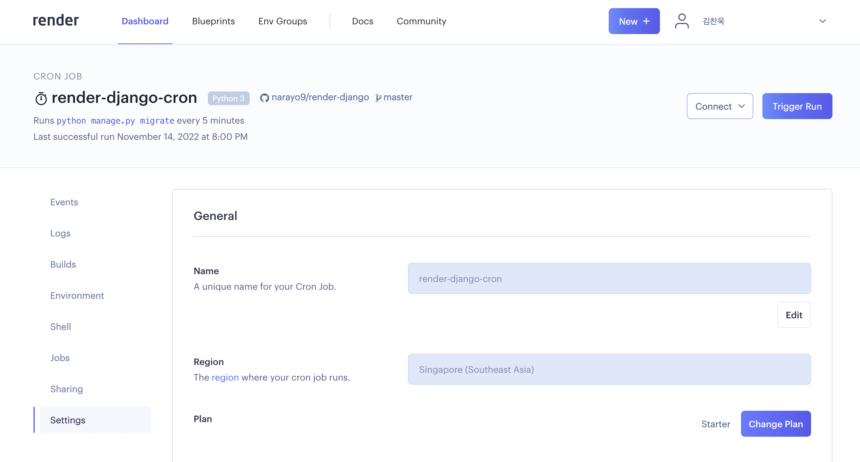
Task: Open the Community link in the header
Action: pyautogui.click(x=421, y=21)
